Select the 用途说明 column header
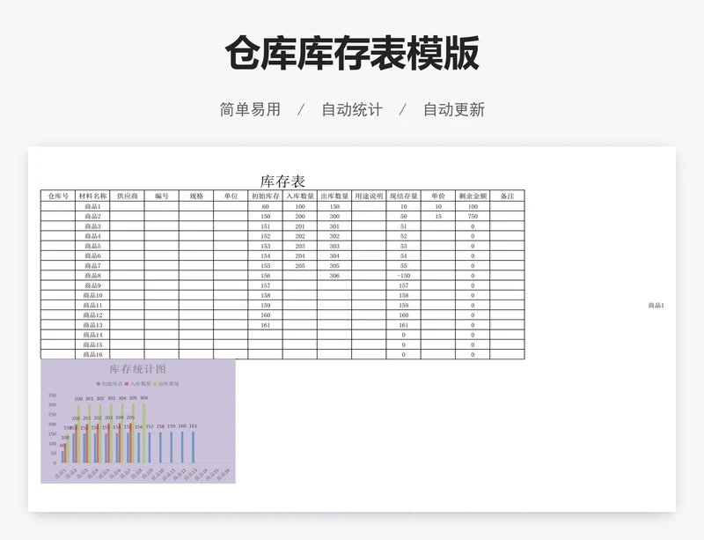Screen dimensions: 704x540 369,196
